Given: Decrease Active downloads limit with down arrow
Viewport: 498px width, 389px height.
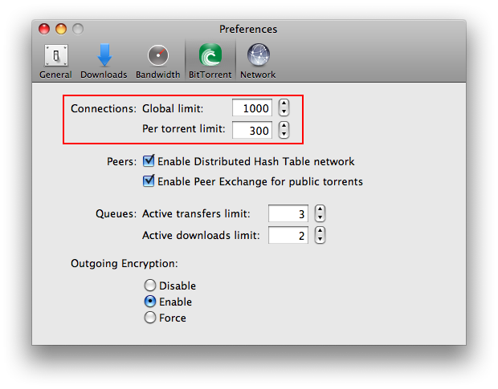Looking at the screenshot, I should tap(320, 239).
